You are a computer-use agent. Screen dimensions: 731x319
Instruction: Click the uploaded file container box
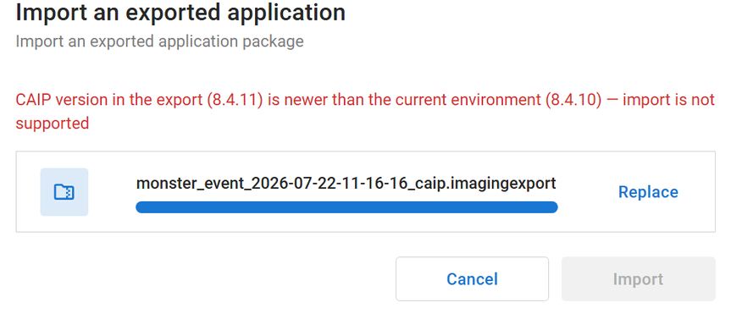pos(366,191)
